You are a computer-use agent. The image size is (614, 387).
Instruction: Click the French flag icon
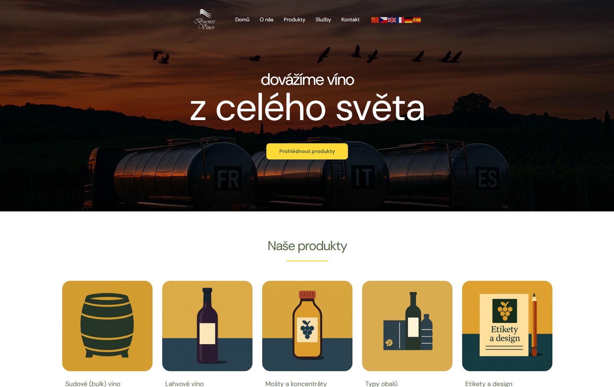click(400, 20)
